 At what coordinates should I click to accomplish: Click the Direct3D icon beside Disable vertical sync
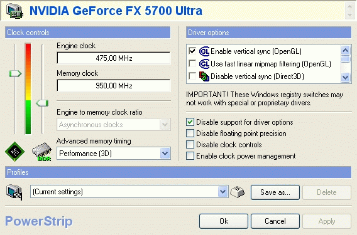click(x=204, y=76)
